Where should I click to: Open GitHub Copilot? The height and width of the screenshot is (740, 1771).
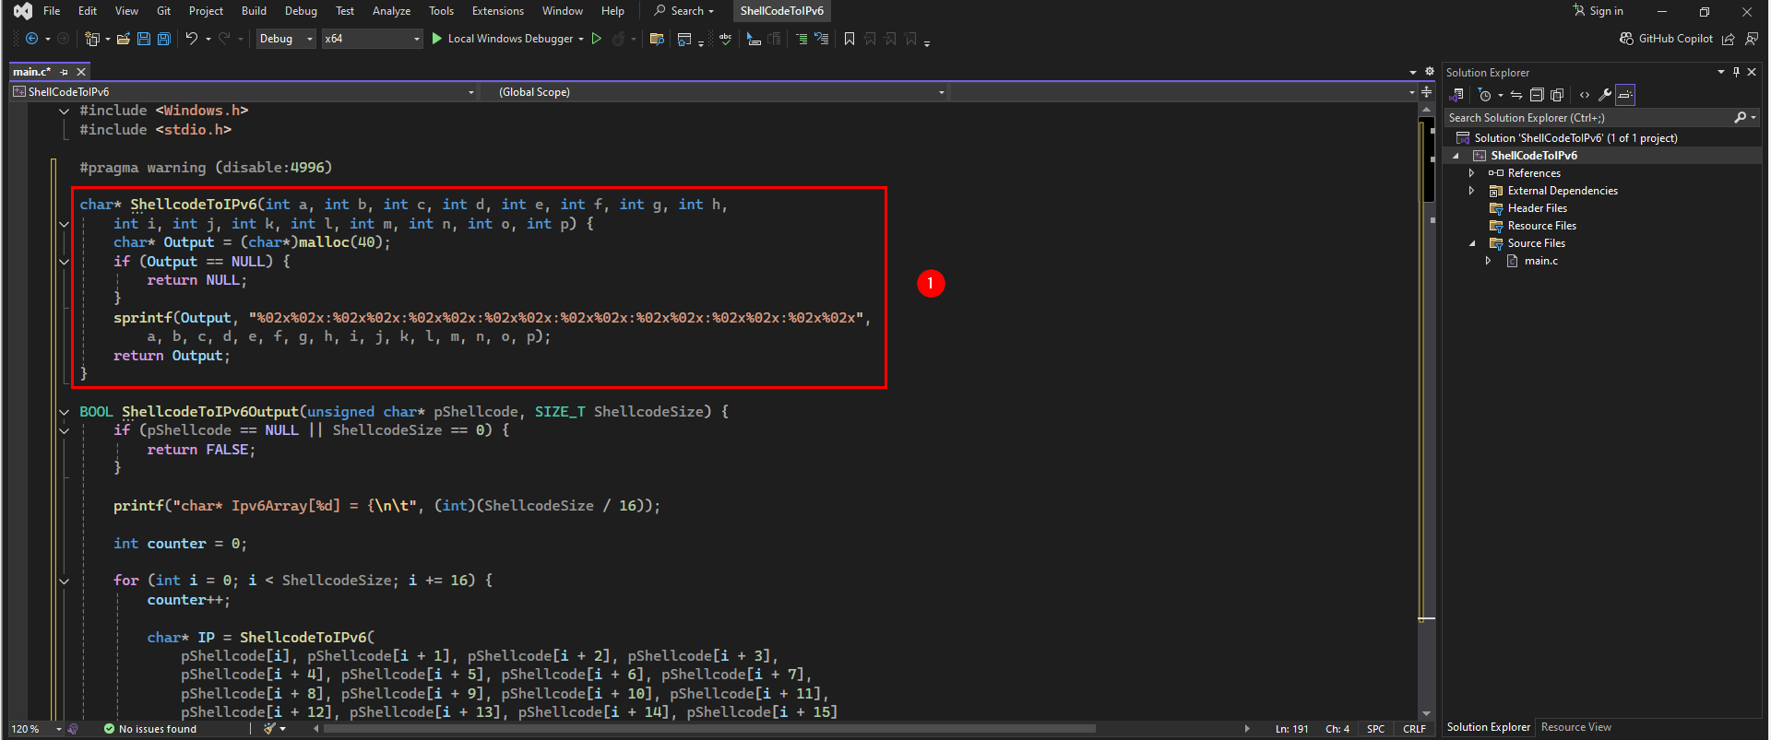[1667, 39]
